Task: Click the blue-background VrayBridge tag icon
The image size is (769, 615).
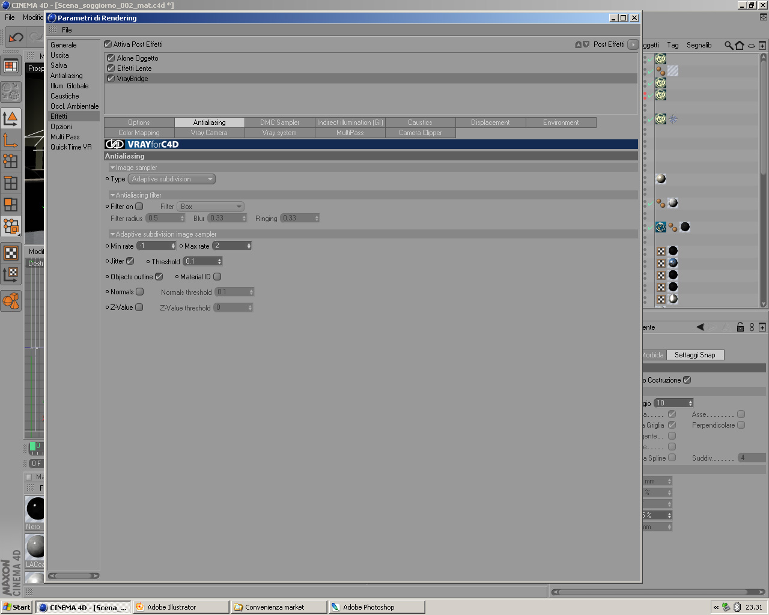Action: (x=661, y=227)
